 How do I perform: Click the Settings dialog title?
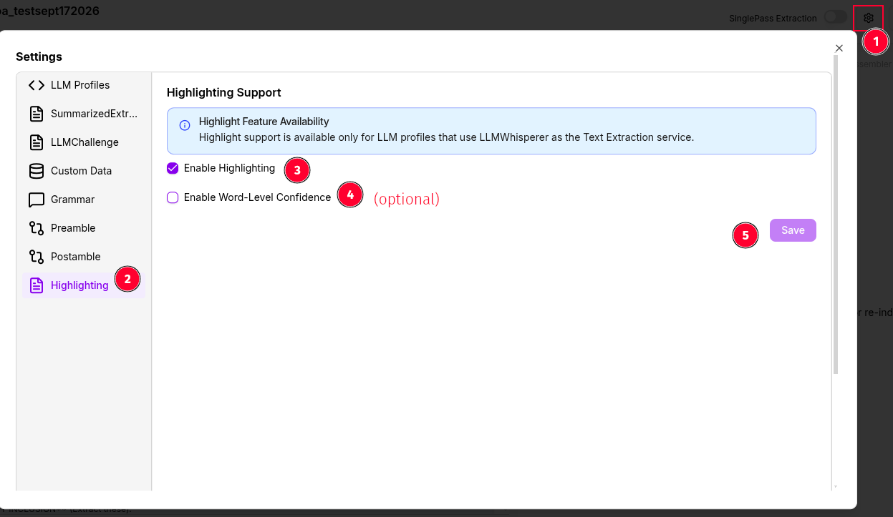[x=39, y=56]
